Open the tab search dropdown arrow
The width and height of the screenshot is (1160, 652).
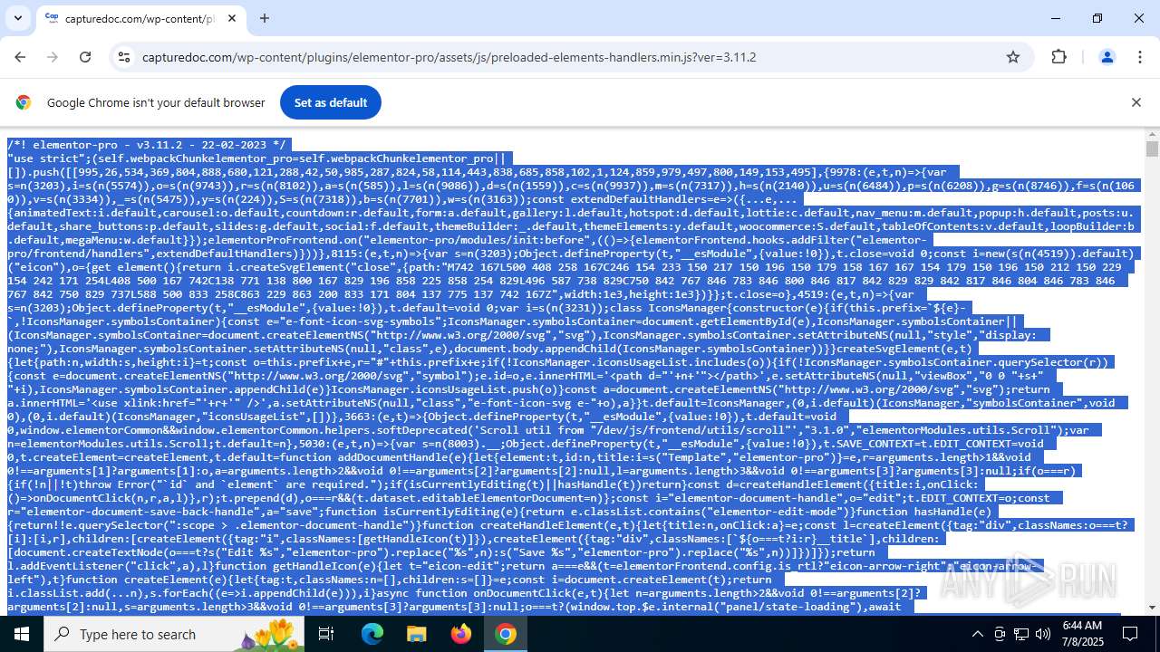[18, 18]
